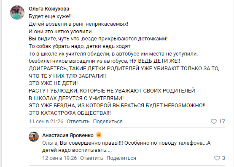The width and height of the screenshot is (234, 167).
Task: Reply to Анастасия Яровенко via Ответить
Action: [91, 158]
